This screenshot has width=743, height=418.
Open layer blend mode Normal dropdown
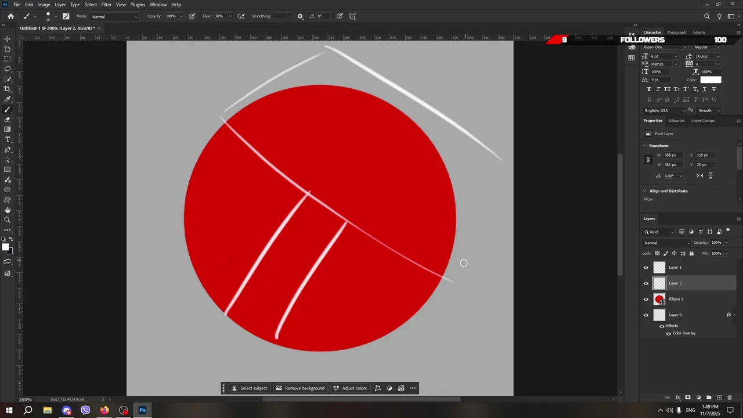pyautogui.click(x=667, y=243)
